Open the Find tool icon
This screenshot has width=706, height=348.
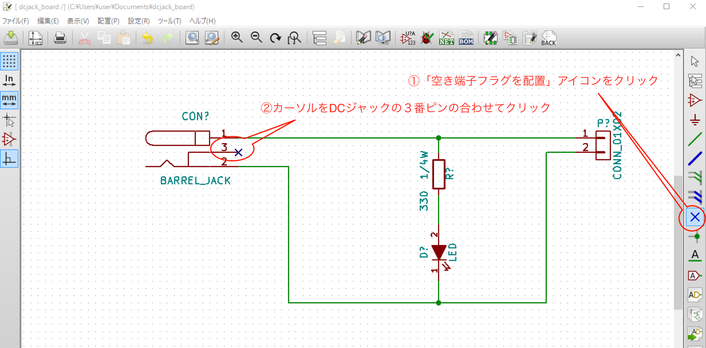pyautogui.click(x=192, y=38)
